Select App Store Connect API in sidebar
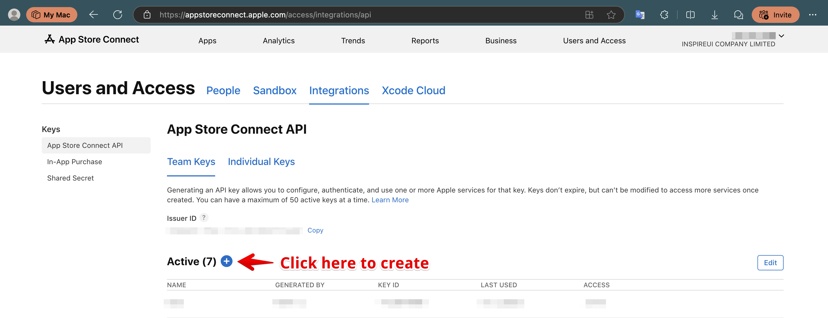 [x=96, y=145]
